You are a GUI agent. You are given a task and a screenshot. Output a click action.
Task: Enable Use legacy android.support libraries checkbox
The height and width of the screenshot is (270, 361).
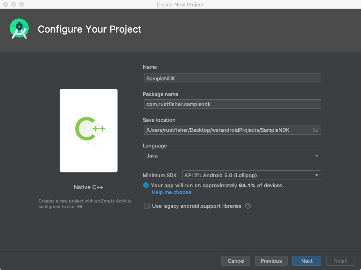[x=147, y=206]
